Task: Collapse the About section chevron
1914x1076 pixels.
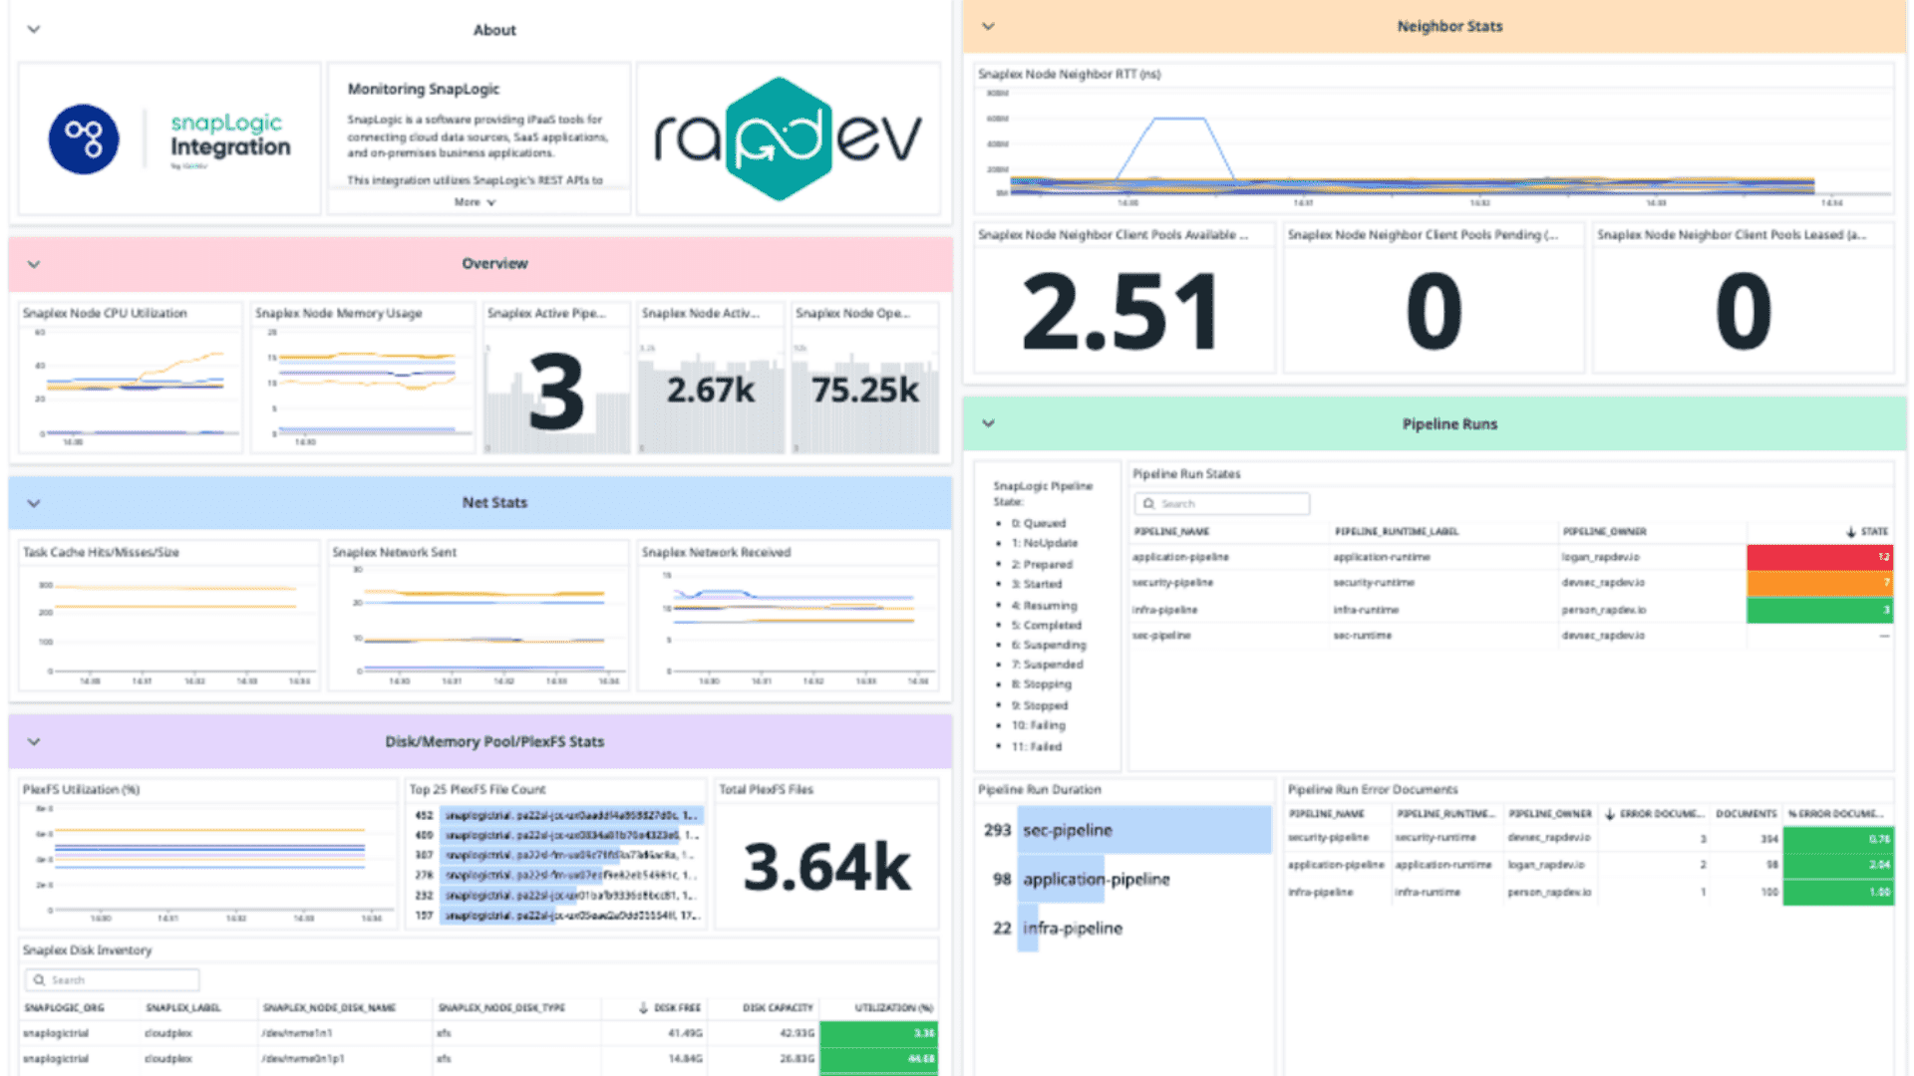Action: pyautogui.click(x=34, y=29)
